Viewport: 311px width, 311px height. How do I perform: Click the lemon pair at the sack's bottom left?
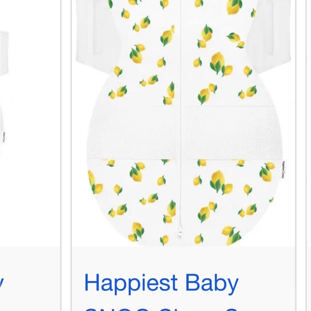pos(136,232)
